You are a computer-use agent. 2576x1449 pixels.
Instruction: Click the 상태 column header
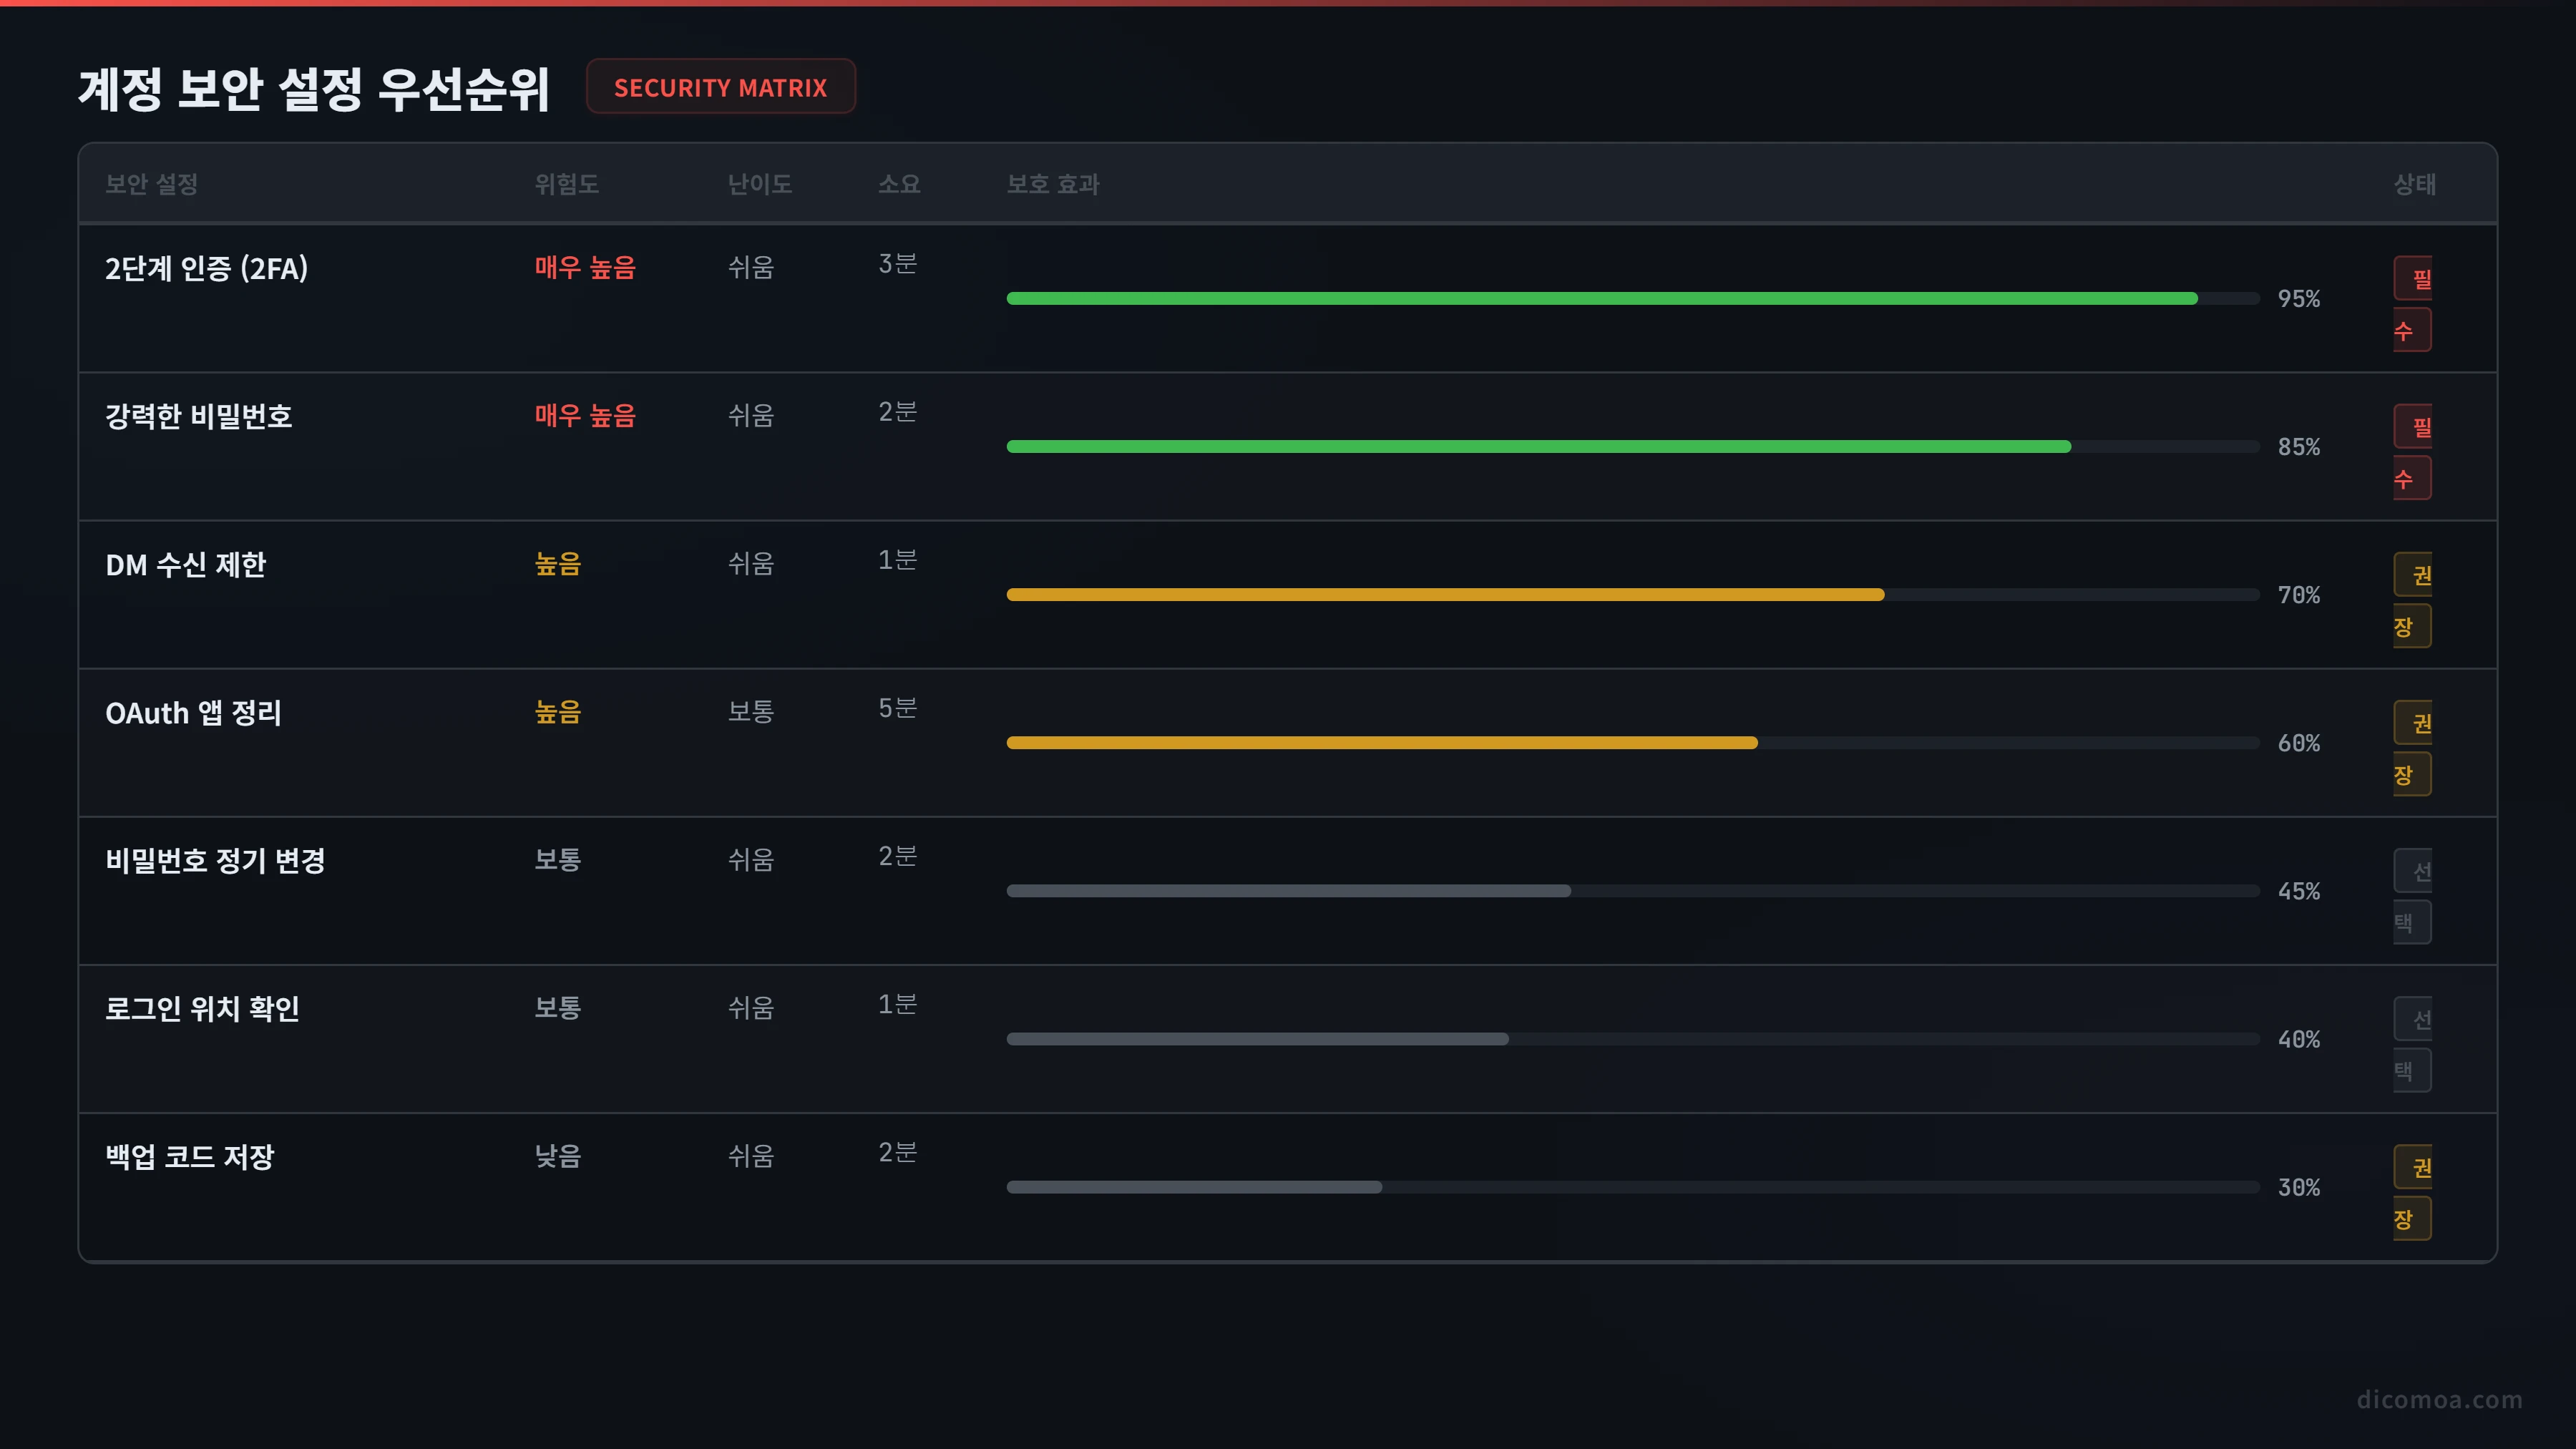click(x=2414, y=184)
